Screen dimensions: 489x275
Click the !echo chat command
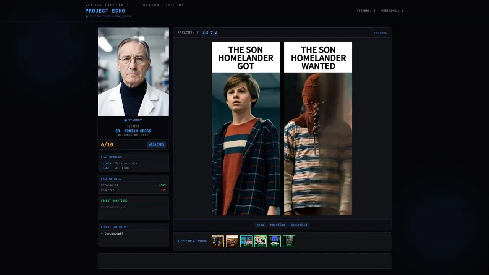click(105, 168)
